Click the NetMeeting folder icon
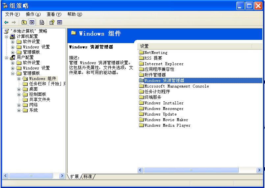Image resolution: width=265 pixels, height=188 pixels. pos(141,52)
